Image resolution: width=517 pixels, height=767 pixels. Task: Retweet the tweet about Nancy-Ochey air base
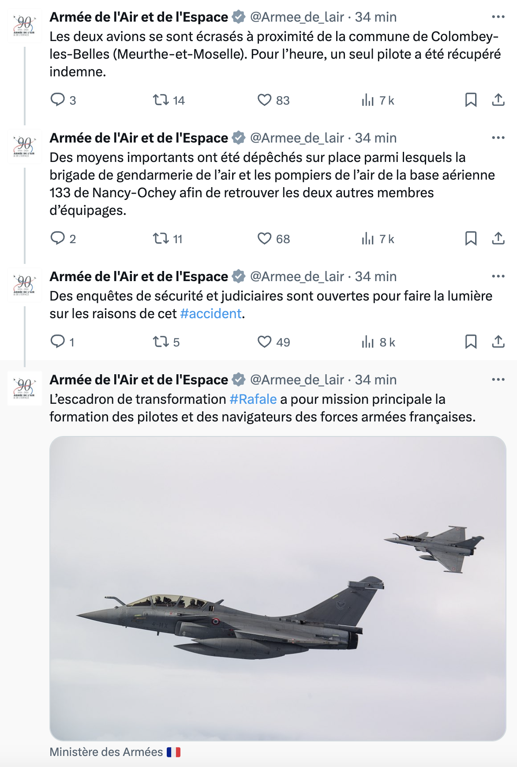pos(161,239)
